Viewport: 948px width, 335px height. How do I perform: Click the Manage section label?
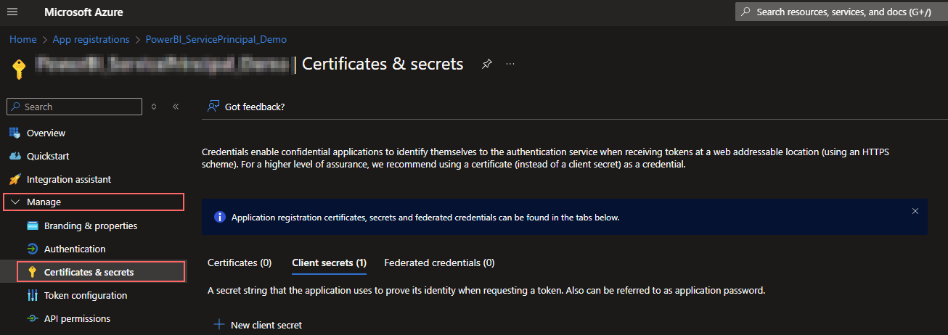[x=44, y=202]
